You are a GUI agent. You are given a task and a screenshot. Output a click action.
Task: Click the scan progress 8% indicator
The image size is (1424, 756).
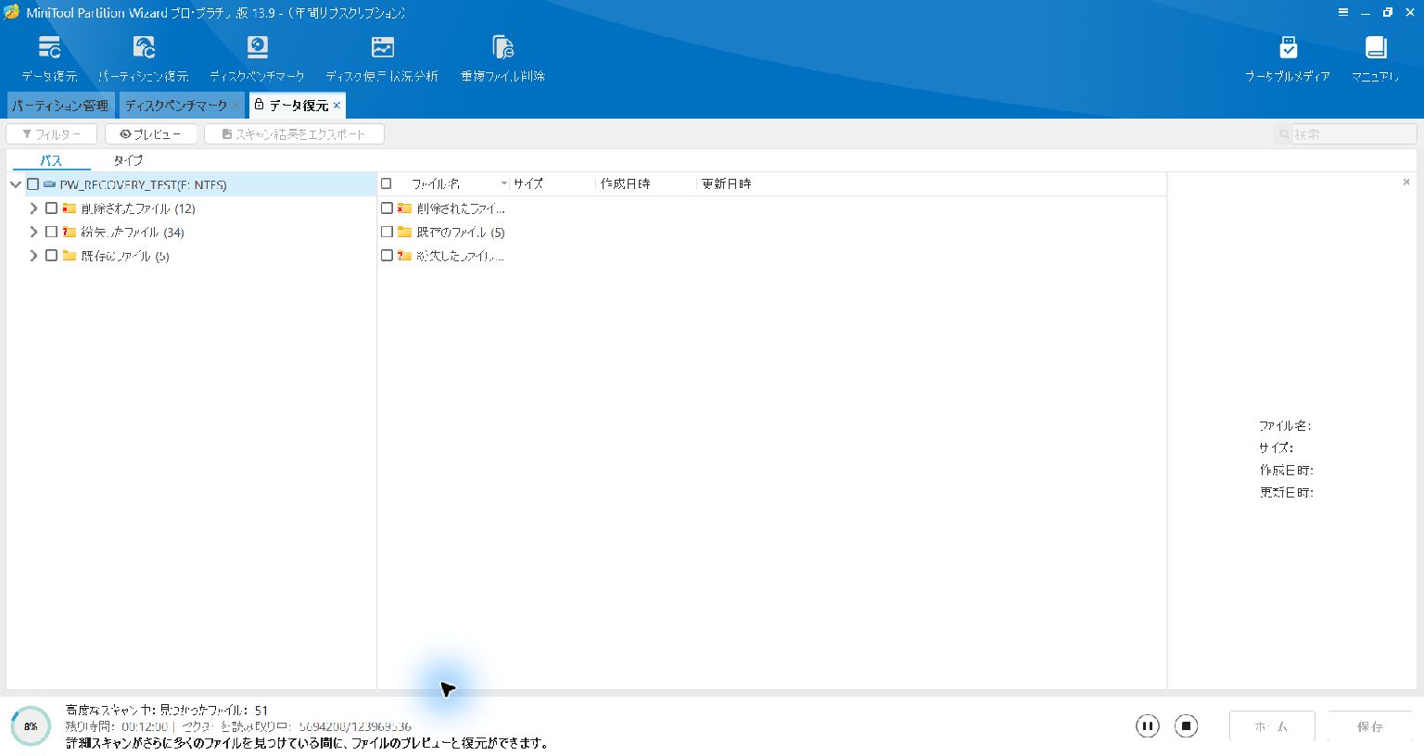(x=31, y=726)
